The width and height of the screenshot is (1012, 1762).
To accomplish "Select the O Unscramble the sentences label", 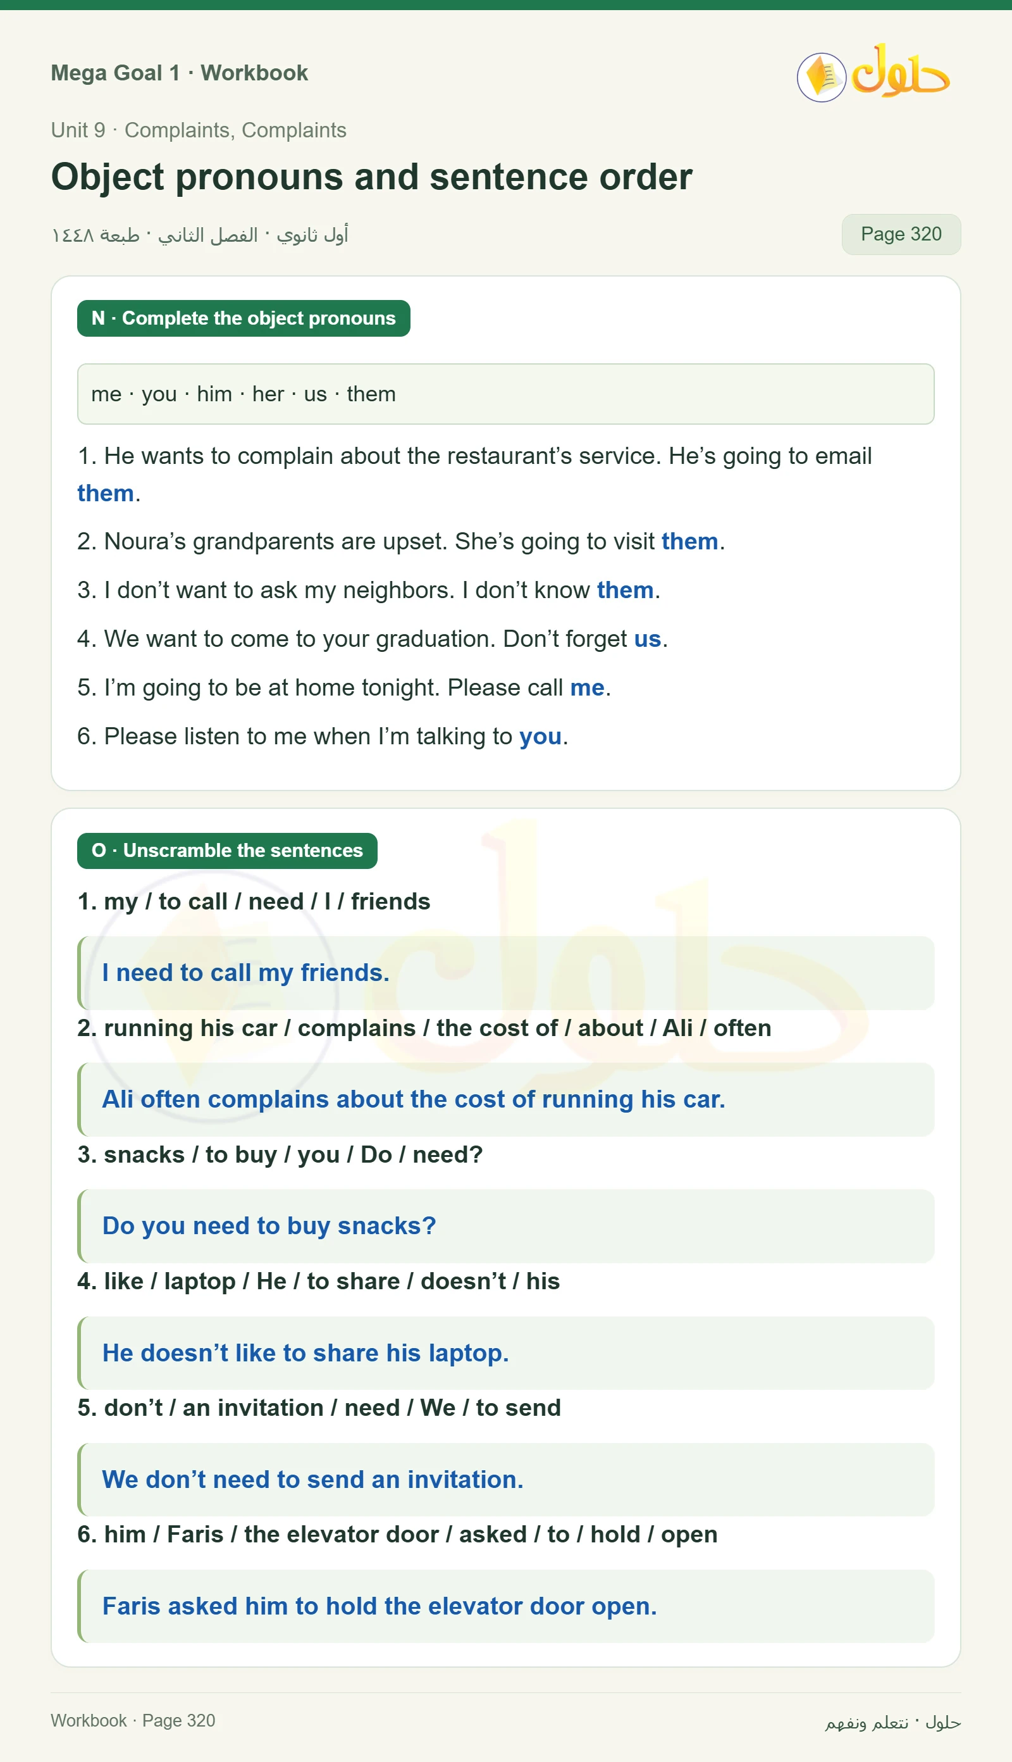I will pyautogui.click(x=227, y=851).
